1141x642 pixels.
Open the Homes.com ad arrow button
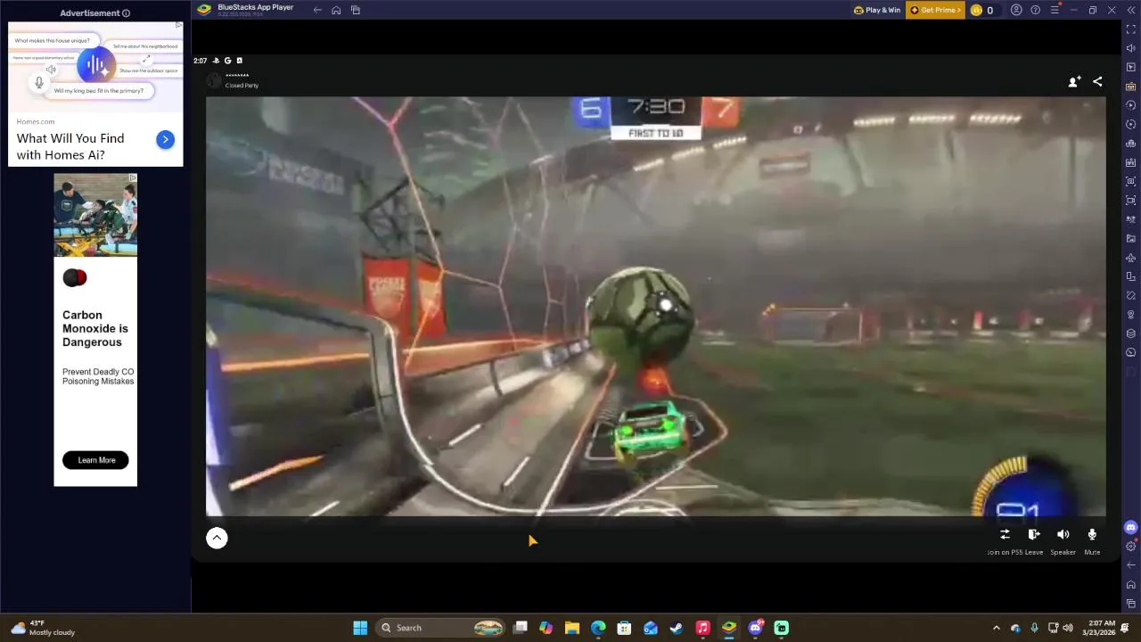165,139
